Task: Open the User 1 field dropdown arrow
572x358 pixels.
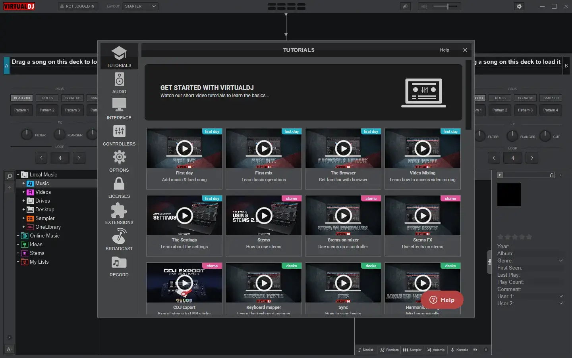Action: 561,296
